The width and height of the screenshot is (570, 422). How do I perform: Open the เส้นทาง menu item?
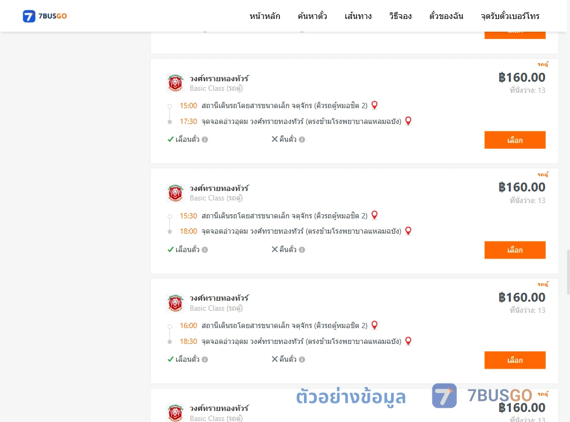click(358, 16)
